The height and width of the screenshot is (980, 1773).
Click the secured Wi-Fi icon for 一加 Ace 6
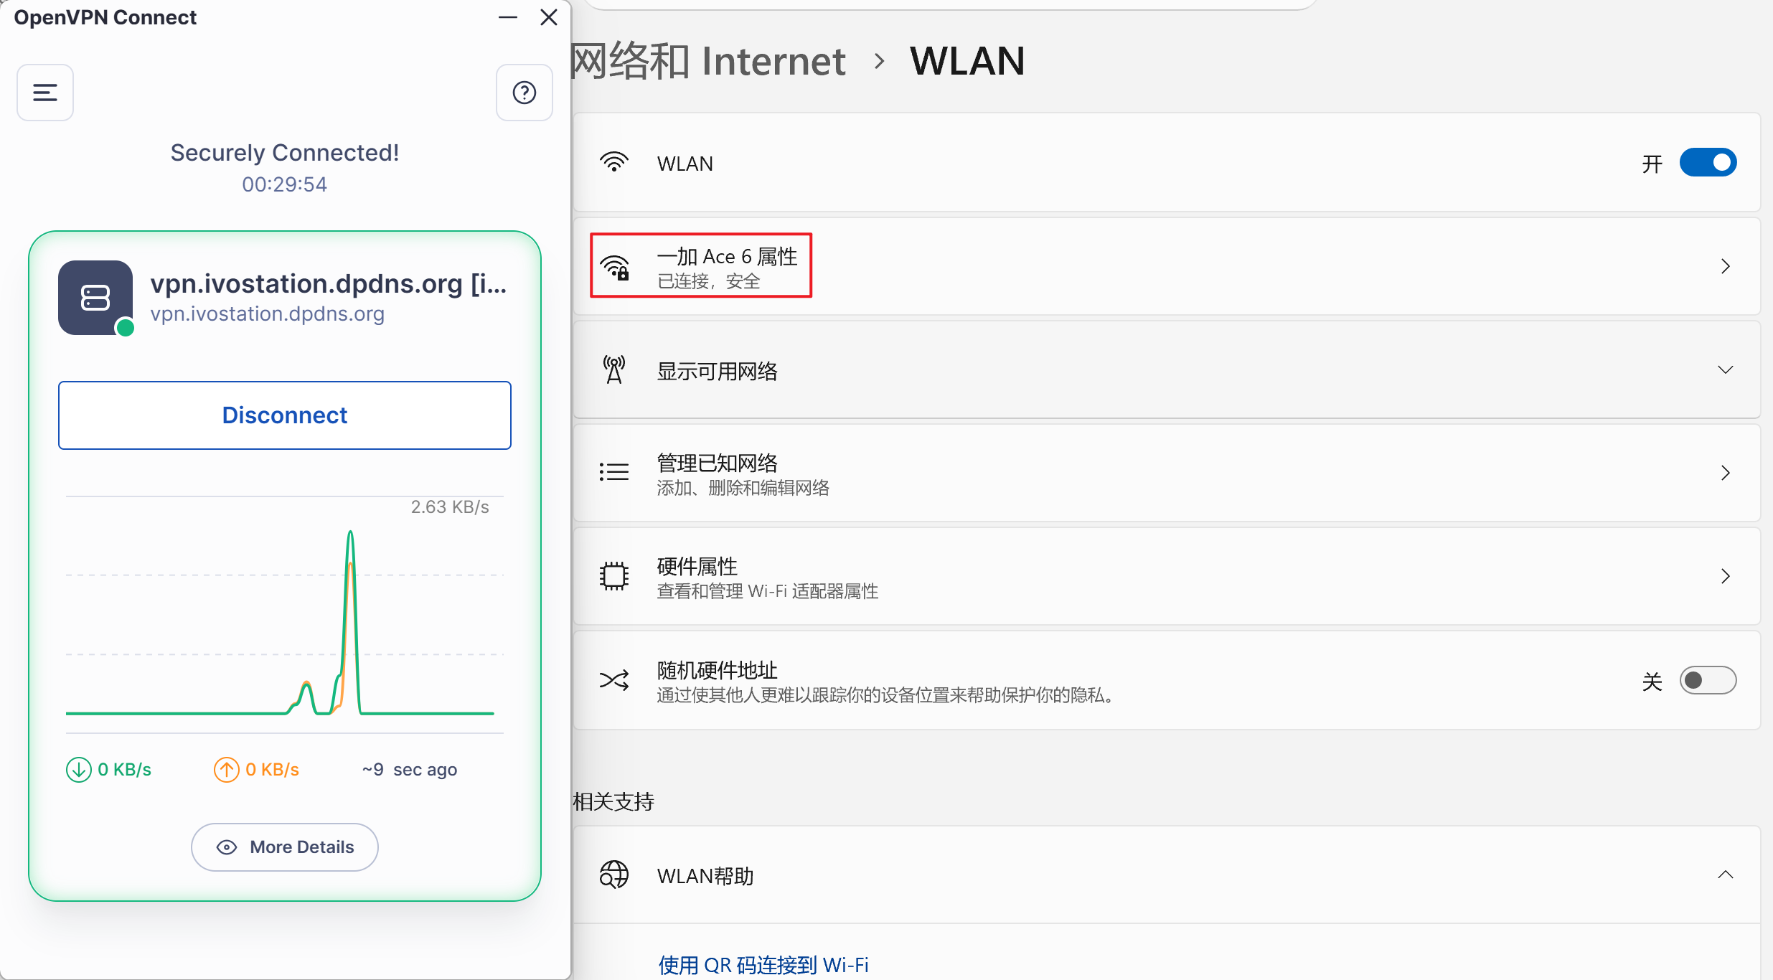(614, 267)
